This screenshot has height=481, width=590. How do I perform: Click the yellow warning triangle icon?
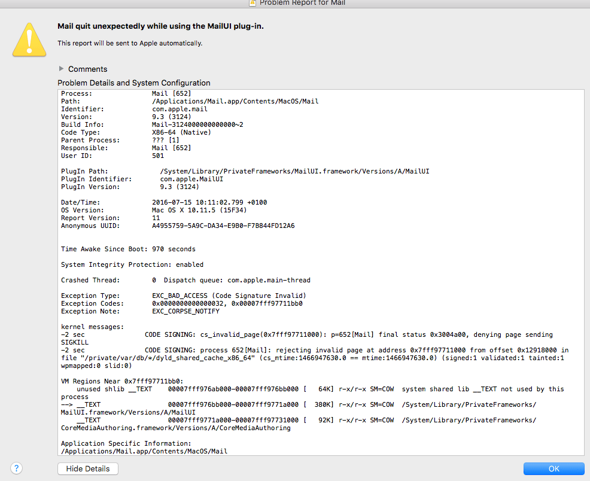(x=29, y=40)
